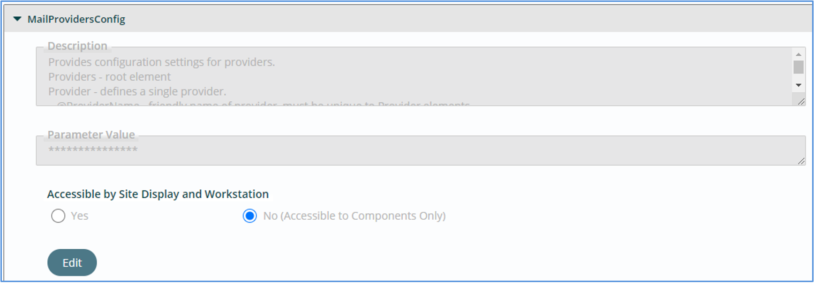
Task: Focus the Parameter Value text field
Action: pyautogui.click(x=421, y=151)
